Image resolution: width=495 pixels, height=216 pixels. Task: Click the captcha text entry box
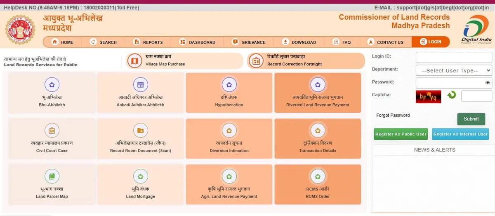coord(476,96)
